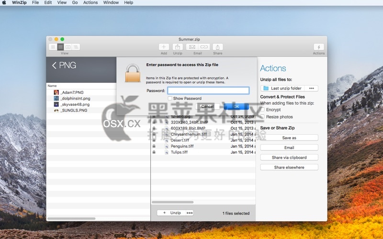Select the Chrysanthemum.tiff file name

click(x=189, y=134)
